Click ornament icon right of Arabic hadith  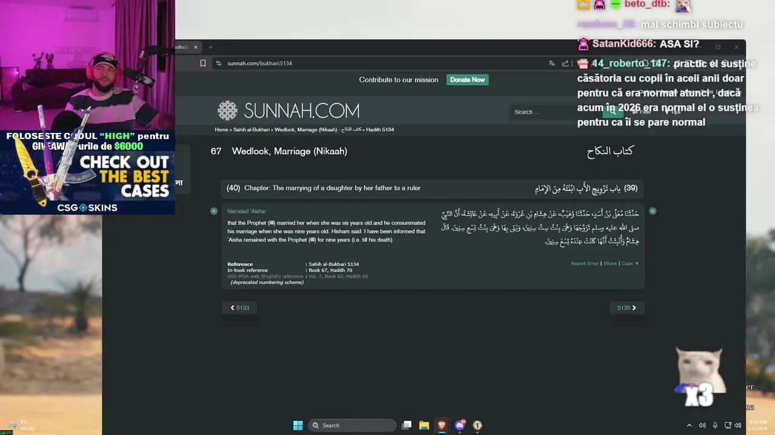(x=652, y=211)
